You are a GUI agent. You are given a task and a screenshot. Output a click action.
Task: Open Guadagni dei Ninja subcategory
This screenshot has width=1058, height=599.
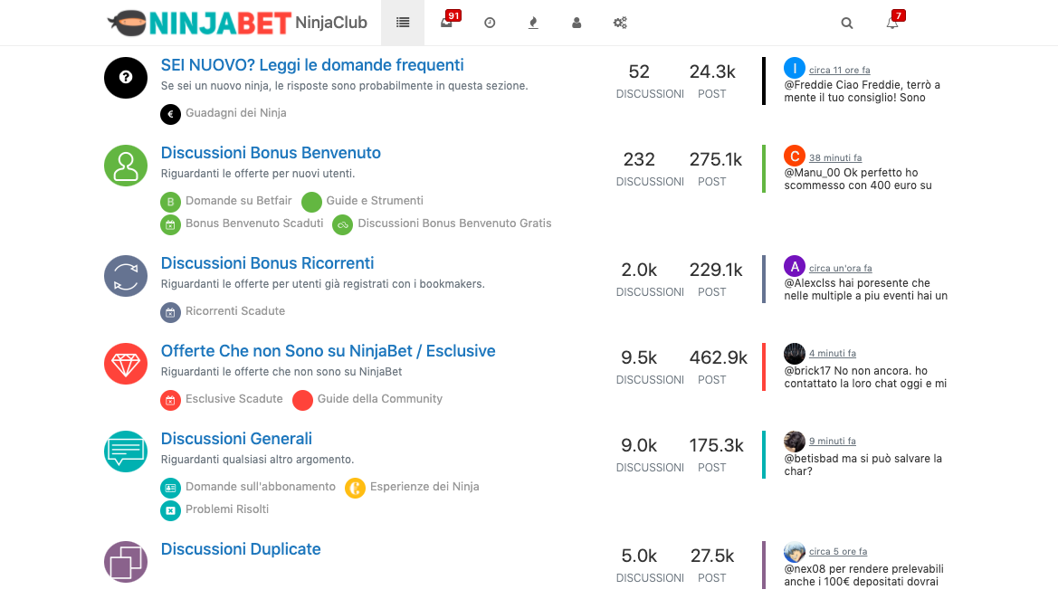tap(235, 113)
